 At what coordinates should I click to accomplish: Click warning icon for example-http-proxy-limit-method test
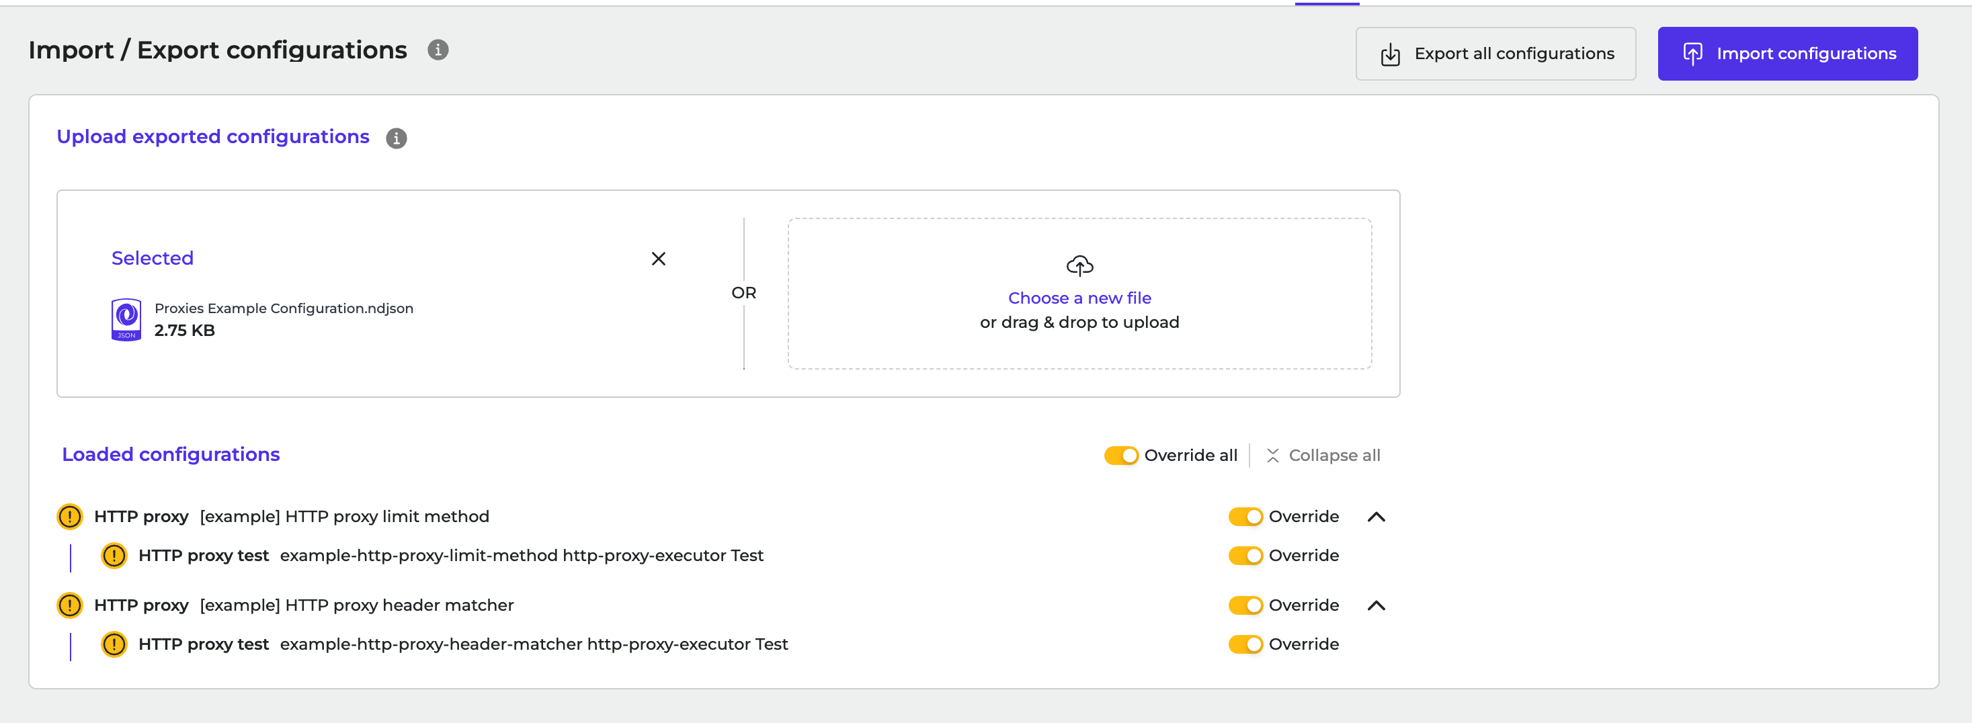[114, 556]
